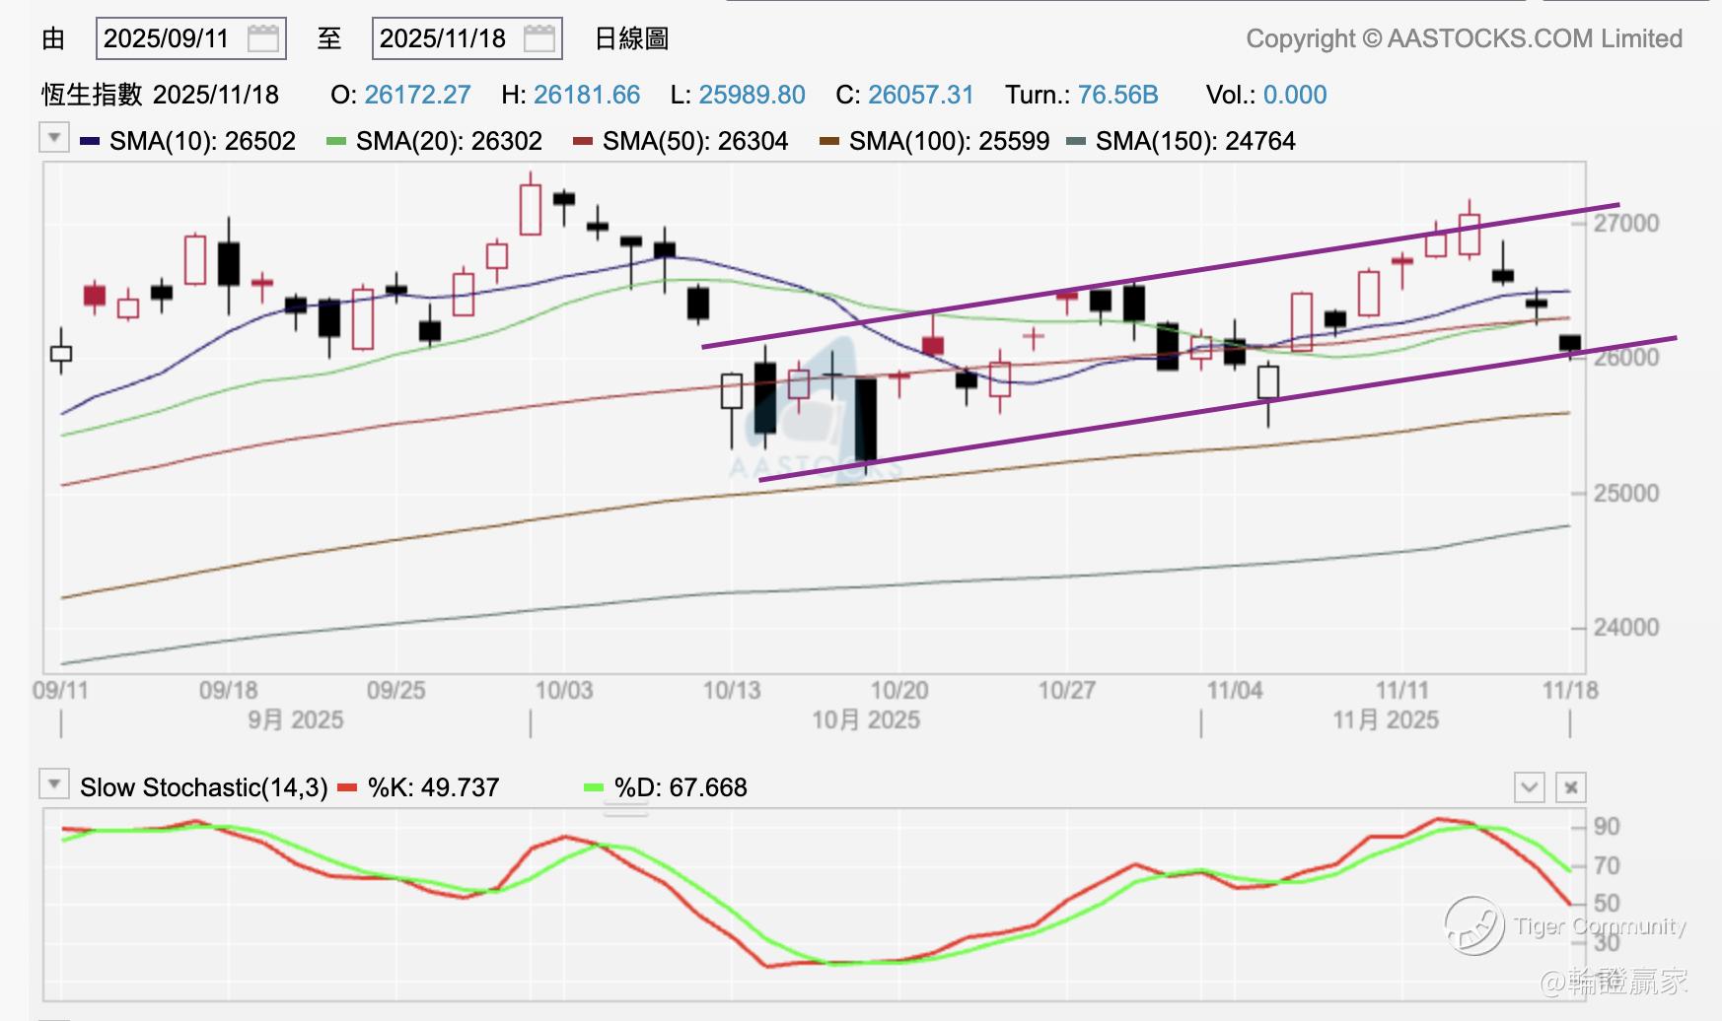Click the %D: 67.668 reading
The height and width of the screenshot is (1021, 1722).
tap(681, 787)
